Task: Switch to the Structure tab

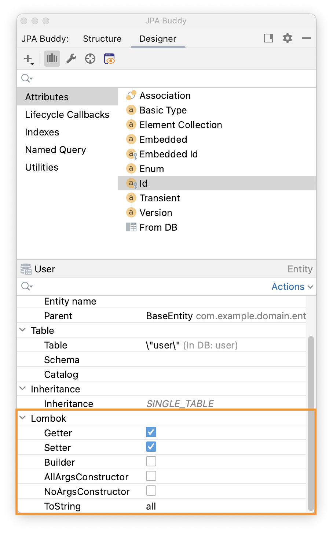Action: 102,38
